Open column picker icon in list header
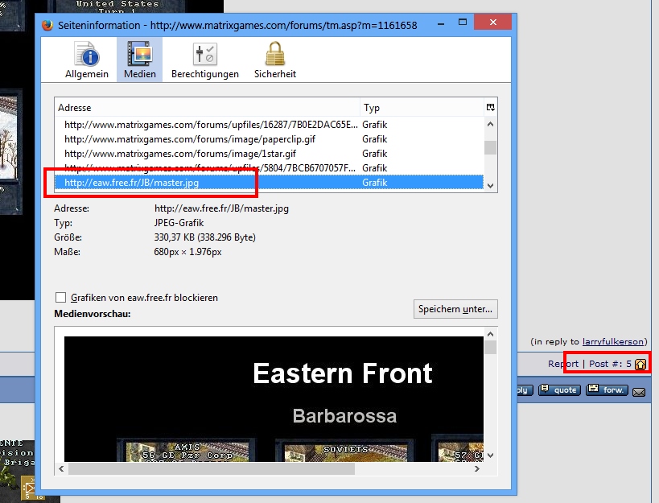The height and width of the screenshot is (503, 659). tap(490, 108)
